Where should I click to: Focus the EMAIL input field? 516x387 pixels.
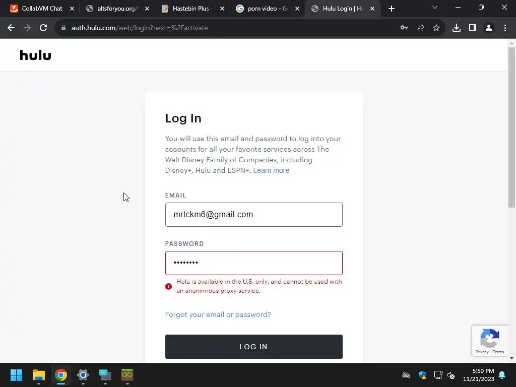point(254,215)
